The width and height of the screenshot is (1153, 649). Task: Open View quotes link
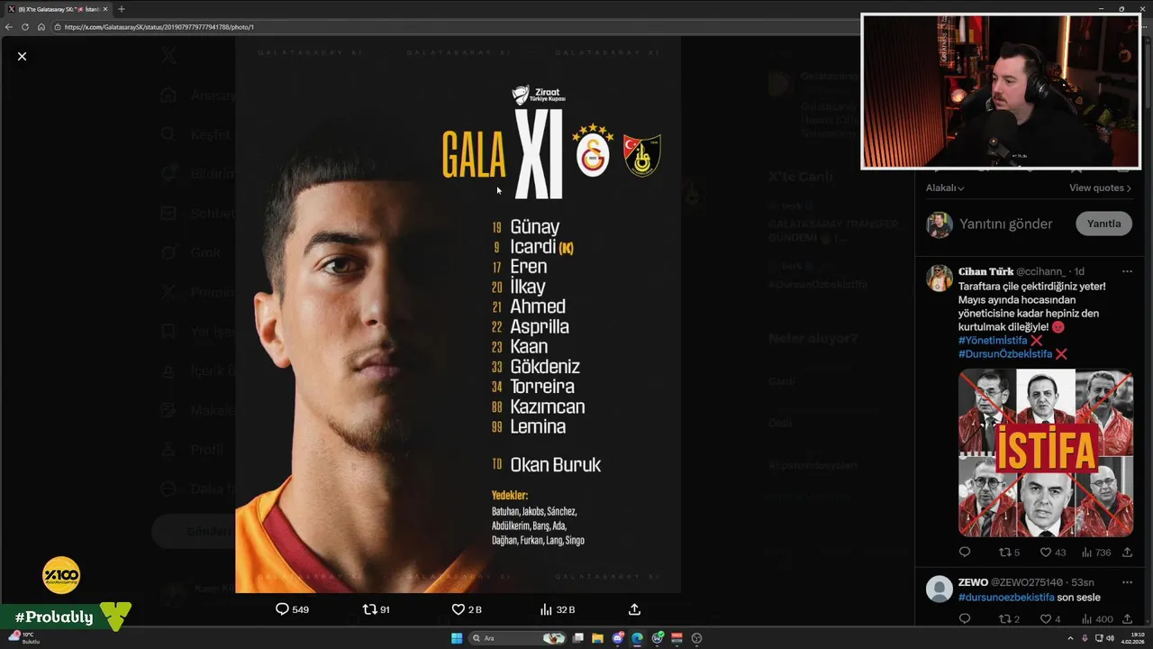[1100, 187]
